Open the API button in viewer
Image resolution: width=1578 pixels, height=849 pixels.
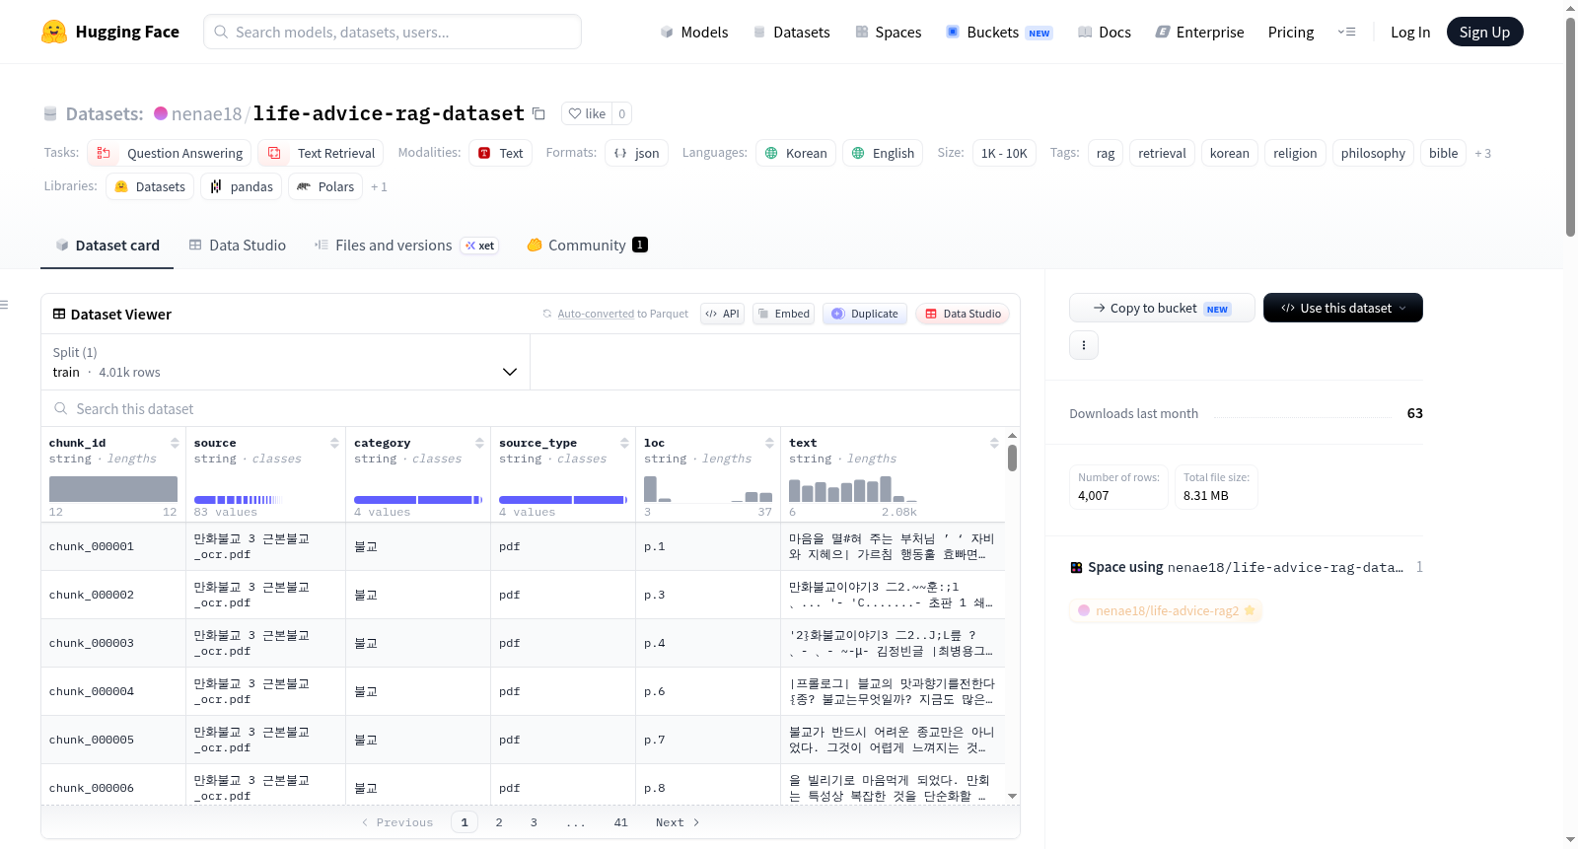point(722,314)
